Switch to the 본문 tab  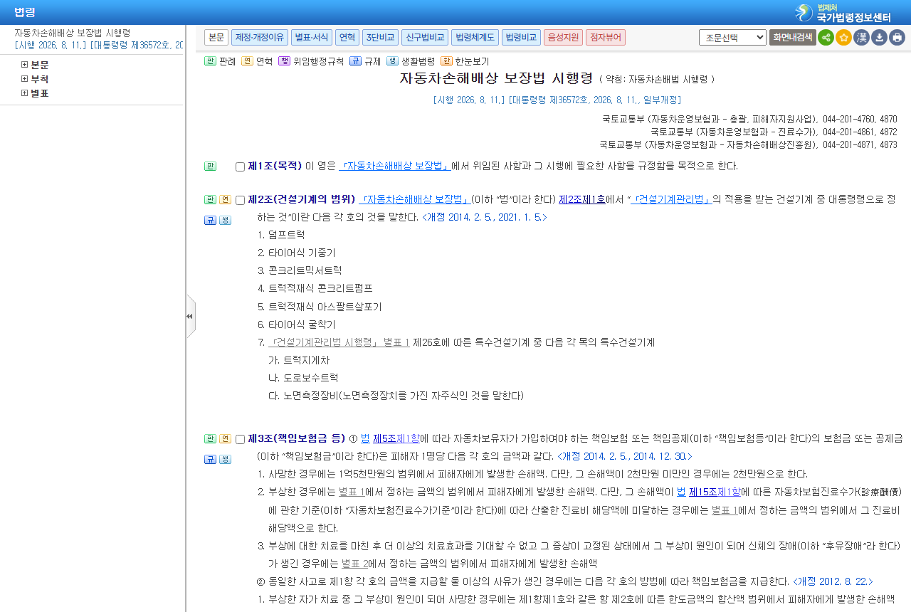coord(216,37)
